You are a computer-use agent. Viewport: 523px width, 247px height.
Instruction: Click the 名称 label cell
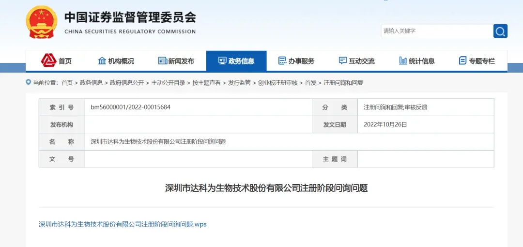[62, 141]
